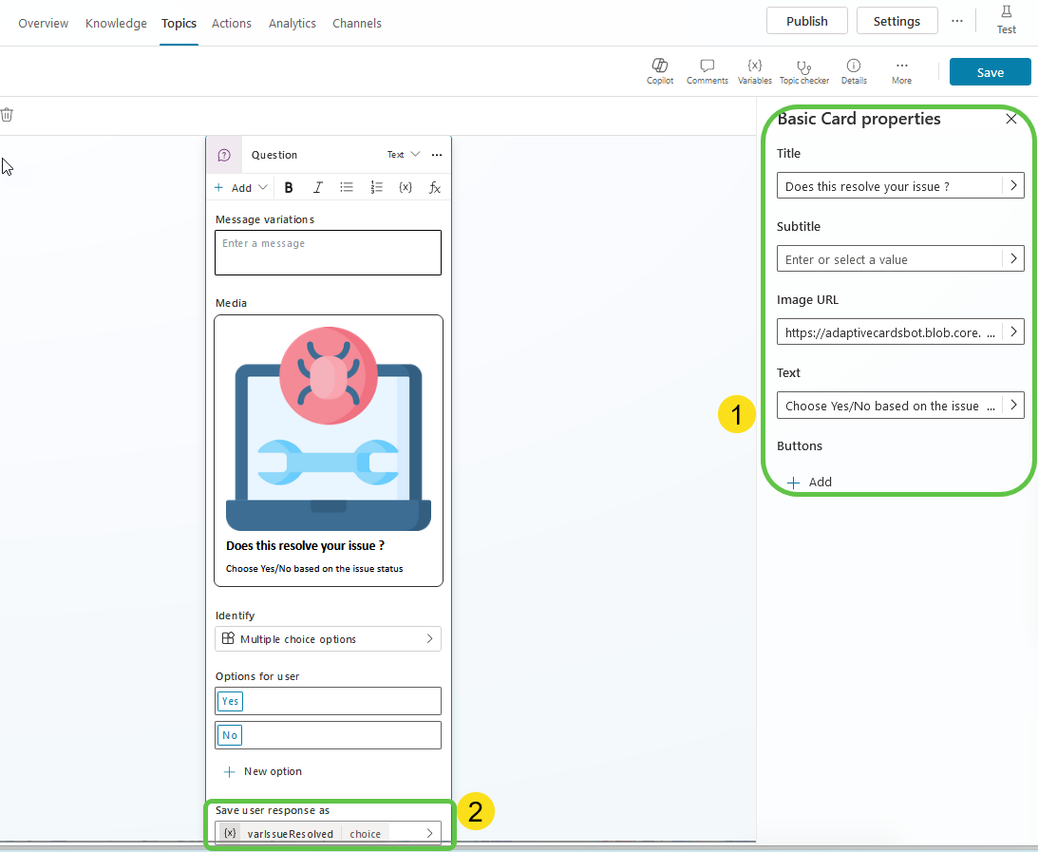Click the Publish button
The height and width of the screenshot is (852, 1038).
806,20
